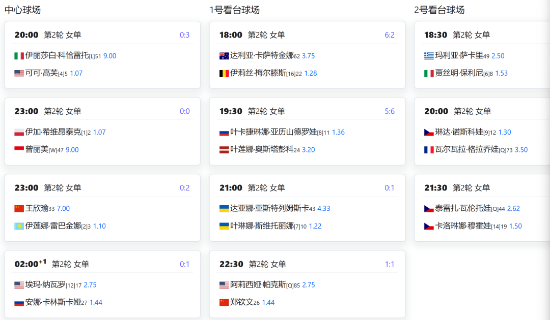
Task: Click the Greek flag beside 玛利亚·萨卡里
Action: pos(429,56)
